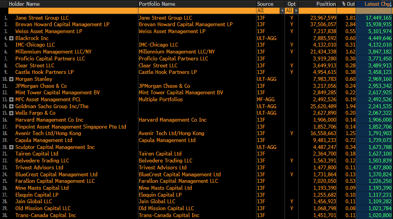Select Proficio Capital Partners LLC holder

(50, 59)
